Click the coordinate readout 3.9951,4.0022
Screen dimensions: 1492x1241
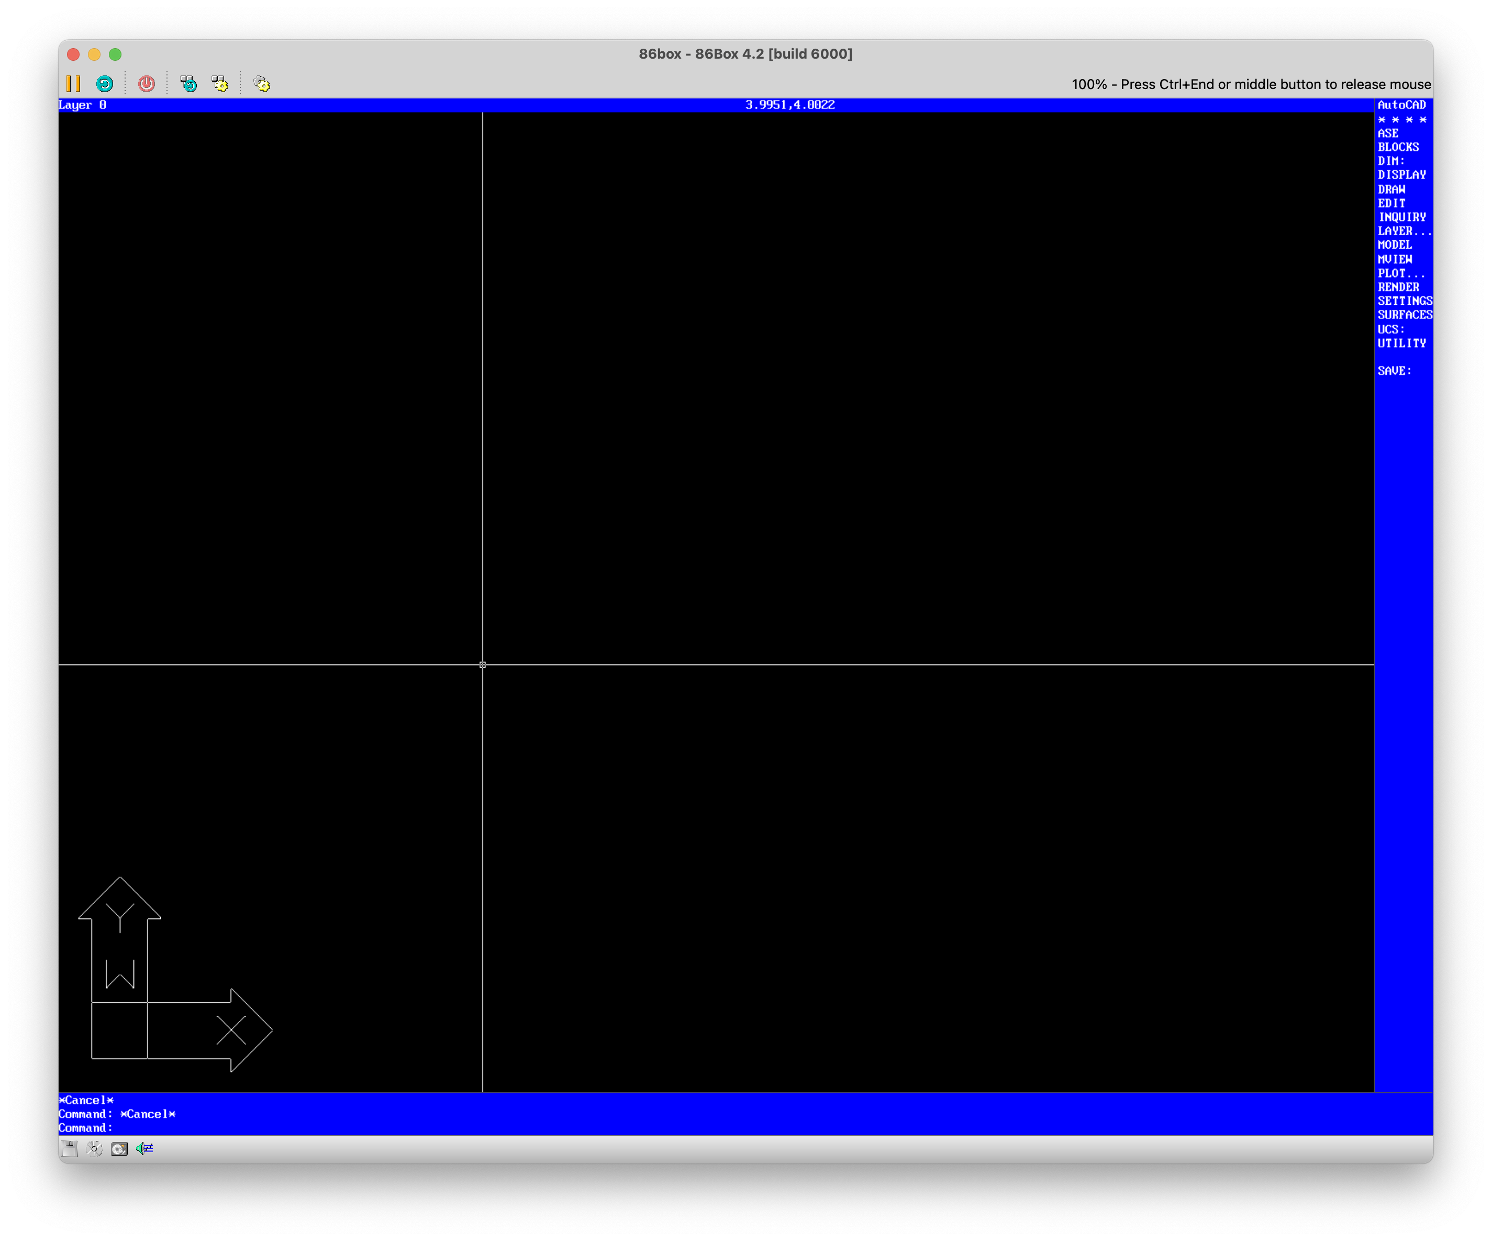(789, 105)
